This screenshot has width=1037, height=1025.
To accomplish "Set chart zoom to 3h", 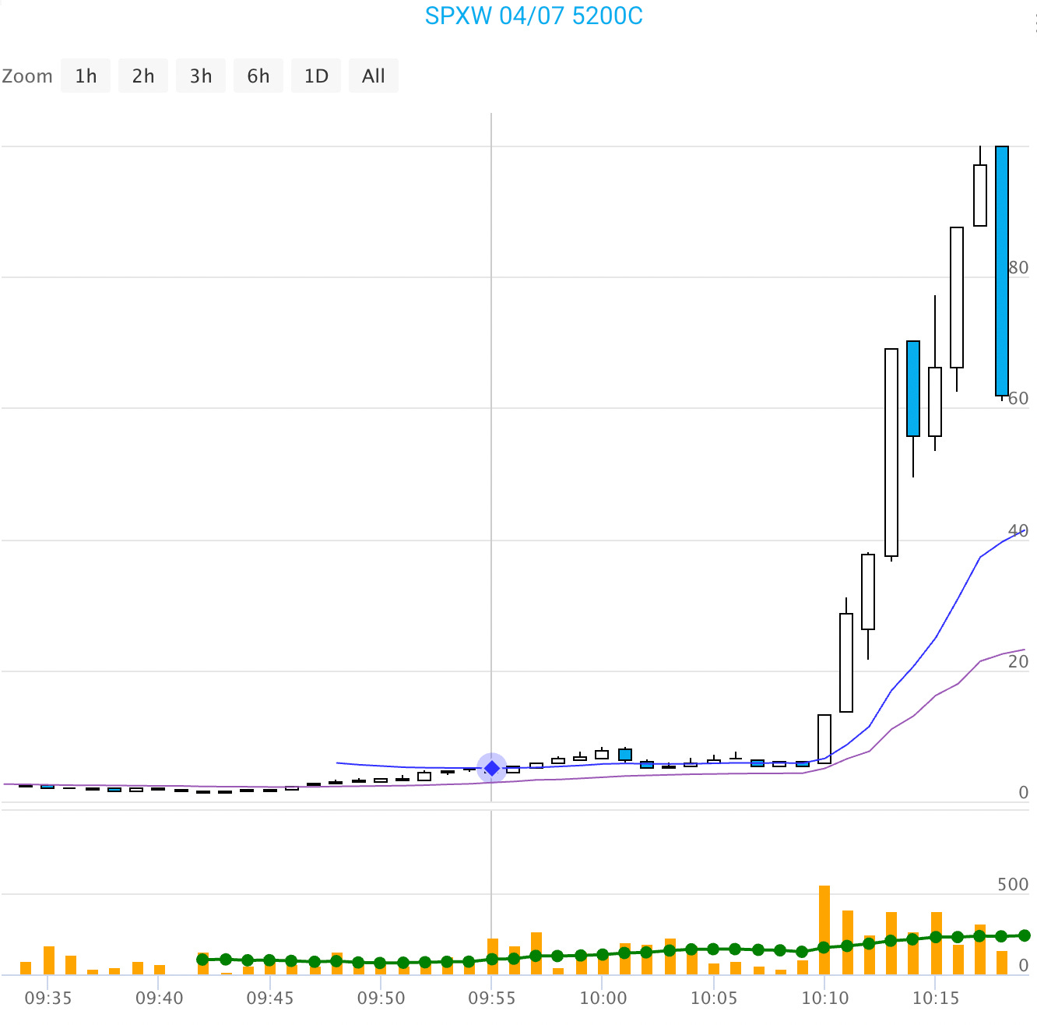I will [x=201, y=76].
